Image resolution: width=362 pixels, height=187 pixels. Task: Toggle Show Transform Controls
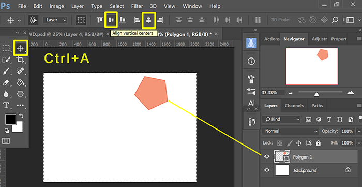81,20
